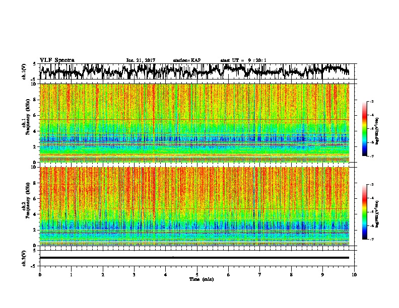Click the ch.1 spectrogram color bar
Viewport: 399px width, 308px height.
[364, 129]
